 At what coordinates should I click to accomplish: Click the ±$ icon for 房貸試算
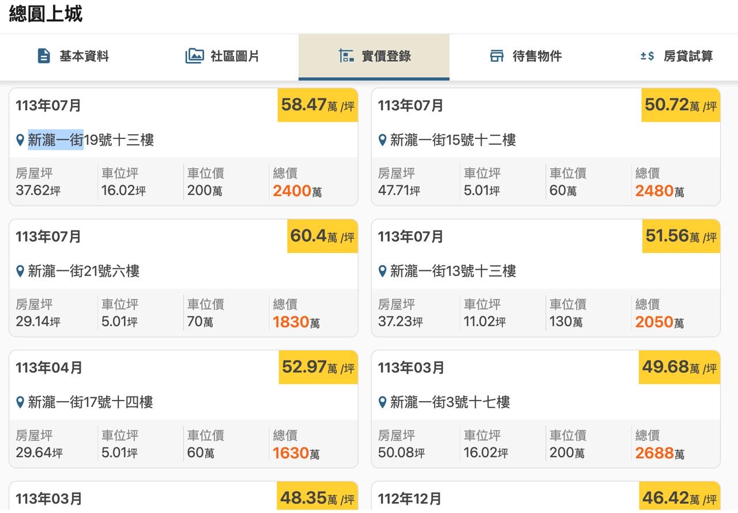(x=647, y=56)
